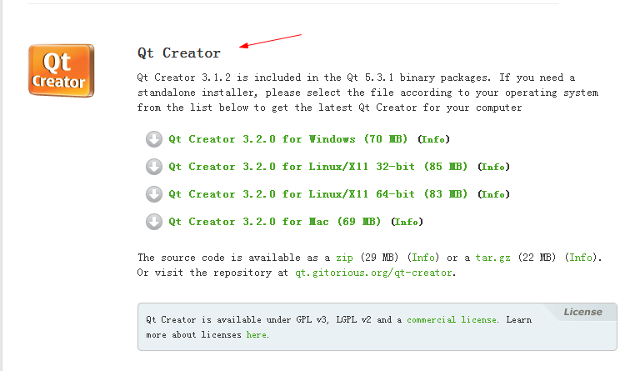Click download arrow icon for Mac installer
The height and width of the screenshot is (371, 640).
point(154,222)
